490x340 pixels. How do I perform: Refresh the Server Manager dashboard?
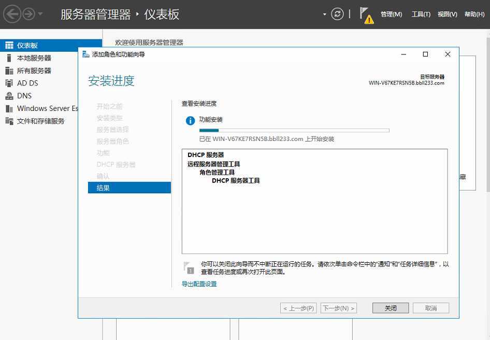[x=337, y=14]
